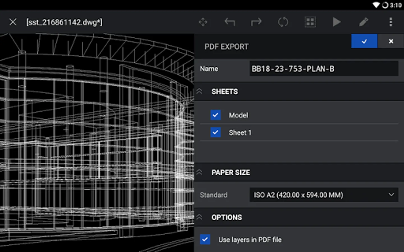Cancel the PDF EXPORT panel
This screenshot has height=252, width=404.
pos(391,41)
